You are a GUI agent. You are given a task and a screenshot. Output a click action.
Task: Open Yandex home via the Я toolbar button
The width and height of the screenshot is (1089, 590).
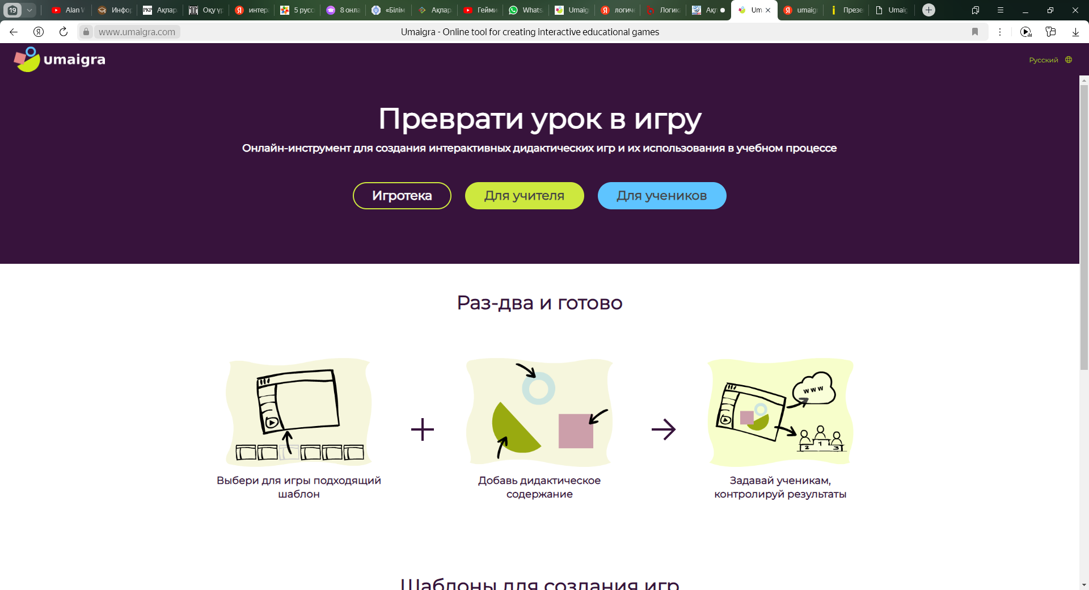click(39, 32)
